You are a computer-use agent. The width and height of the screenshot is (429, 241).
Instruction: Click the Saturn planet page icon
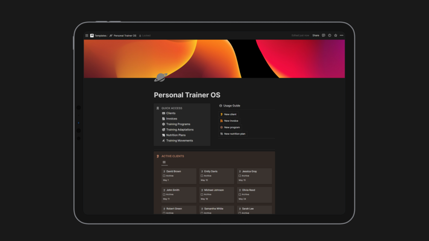161,77
